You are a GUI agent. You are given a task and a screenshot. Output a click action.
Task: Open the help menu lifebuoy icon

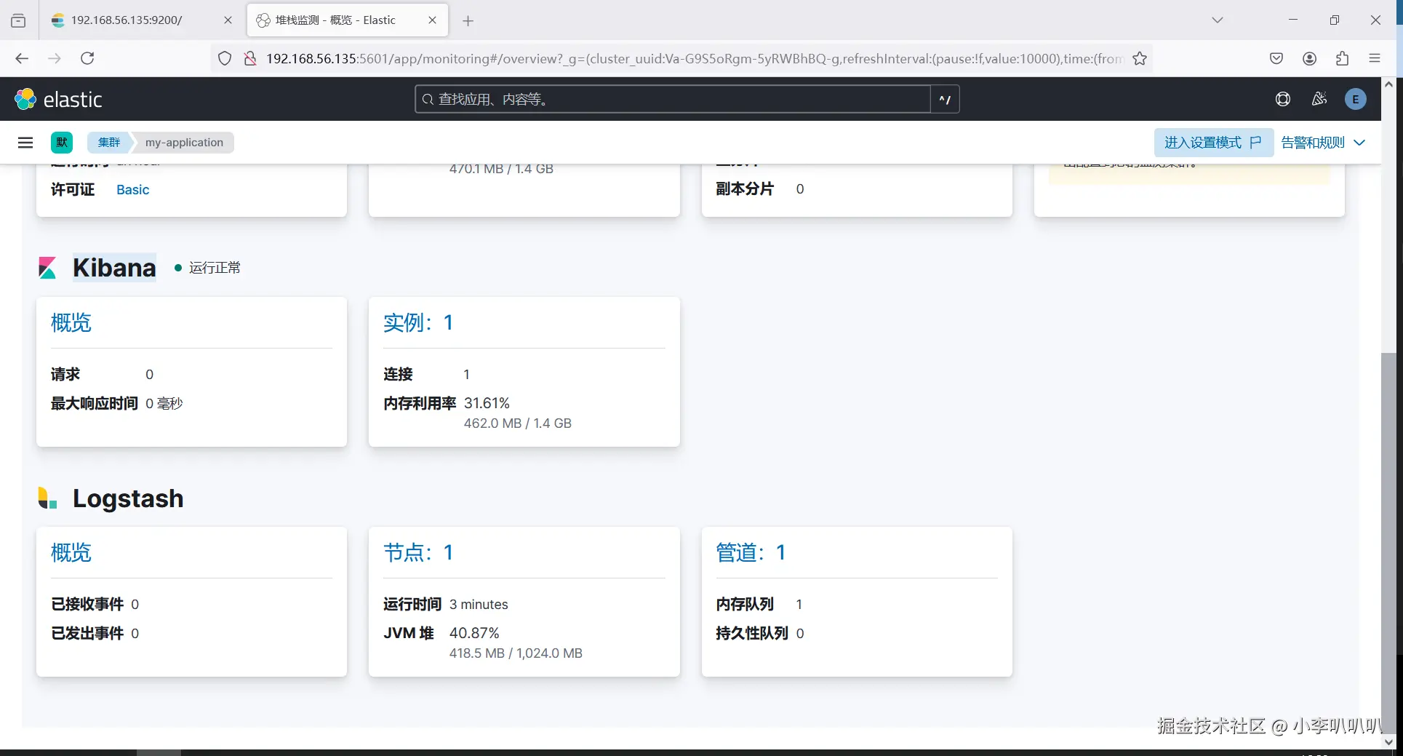[1283, 99]
